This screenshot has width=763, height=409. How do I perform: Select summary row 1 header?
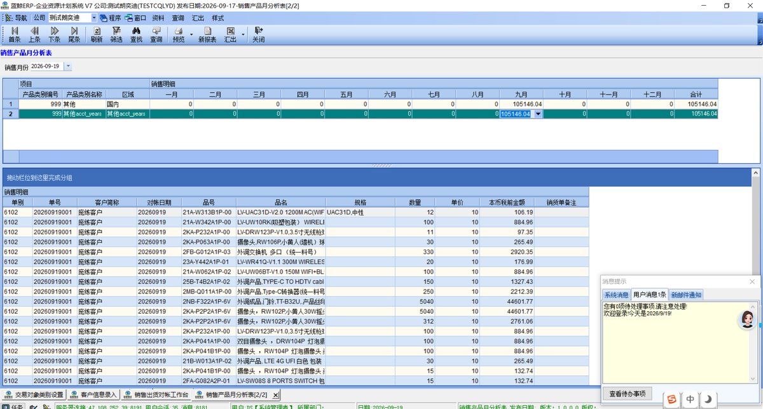coord(10,104)
